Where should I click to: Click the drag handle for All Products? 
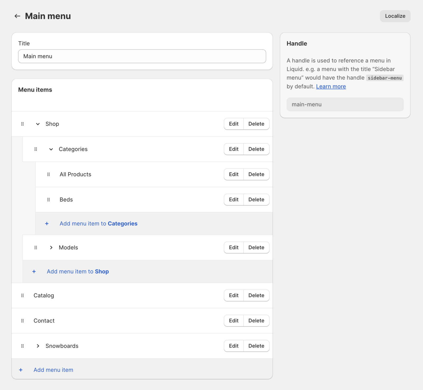tap(48, 174)
